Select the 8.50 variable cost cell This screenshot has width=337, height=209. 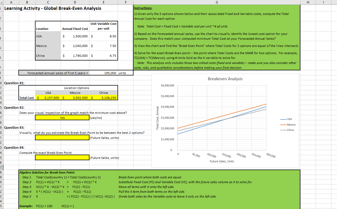click(x=103, y=36)
